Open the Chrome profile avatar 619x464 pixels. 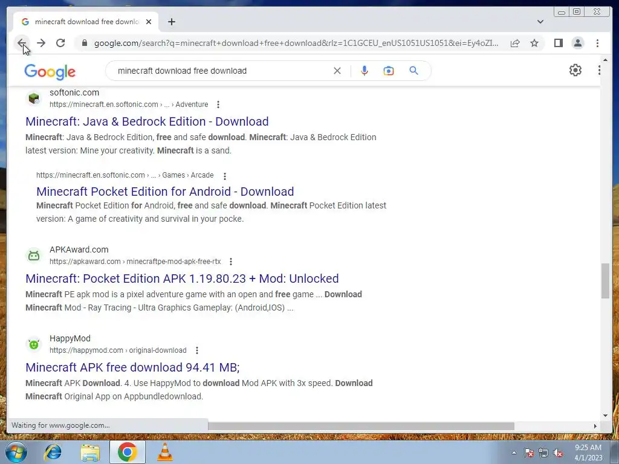pos(577,43)
